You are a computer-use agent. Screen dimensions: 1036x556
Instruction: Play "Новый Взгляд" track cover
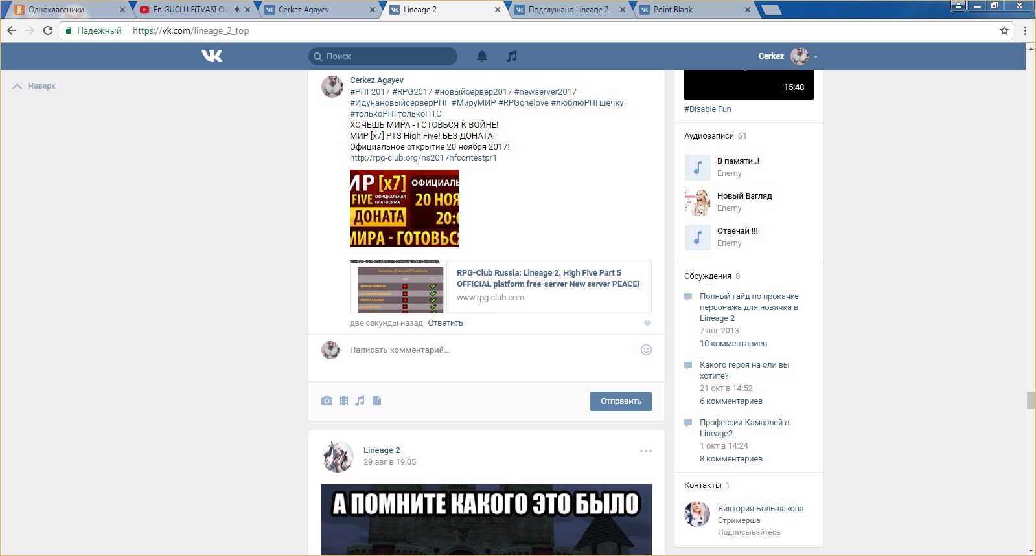[697, 203]
